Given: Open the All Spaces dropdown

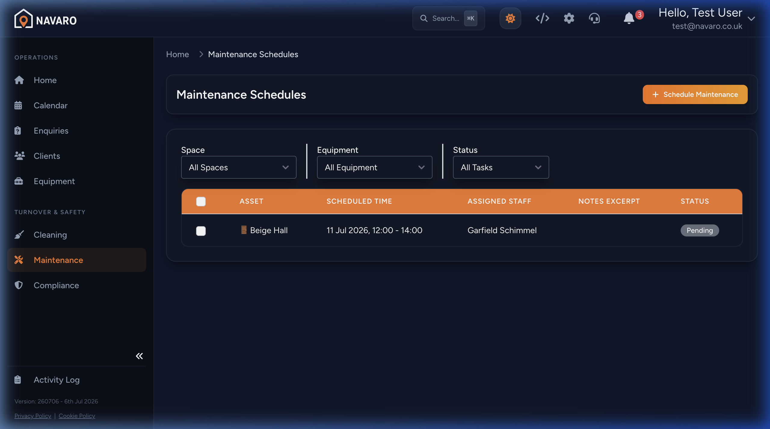Looking at the screenshot, I should [x=239, y=167].
